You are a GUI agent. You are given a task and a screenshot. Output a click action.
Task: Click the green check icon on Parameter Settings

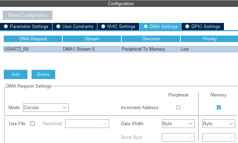[x=6, y=26]
